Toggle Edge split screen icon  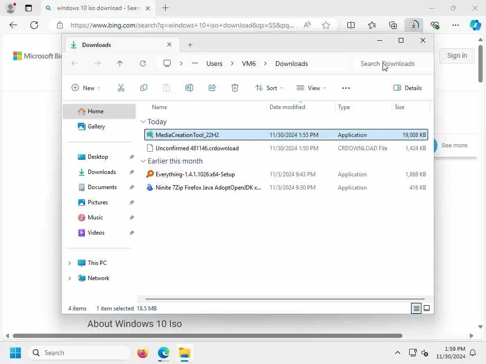[x=351, y=25]
